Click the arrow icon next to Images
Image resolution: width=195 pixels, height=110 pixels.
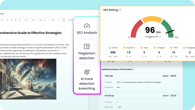pos(155,48)
